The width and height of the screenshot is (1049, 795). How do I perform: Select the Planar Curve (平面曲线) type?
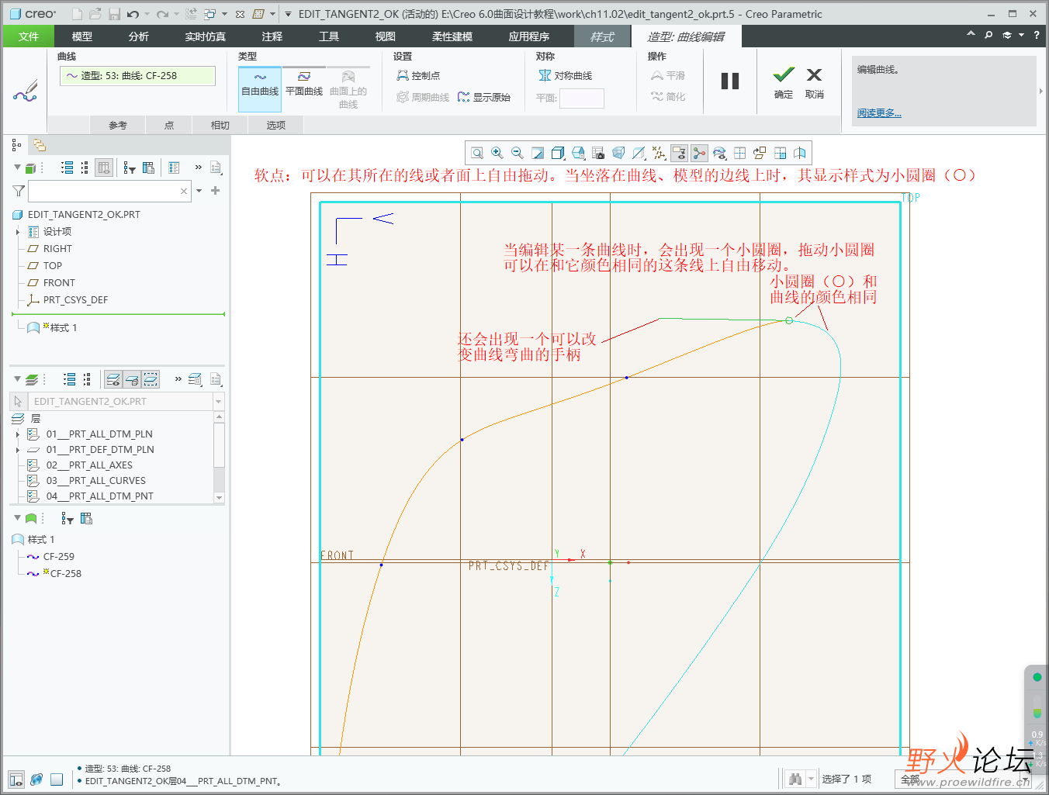pos(304,85)
